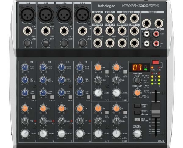This screenshot has width=183, height=148.
Task: Toggle channel 4 LOW CUT button
Action: coord(89,97)
